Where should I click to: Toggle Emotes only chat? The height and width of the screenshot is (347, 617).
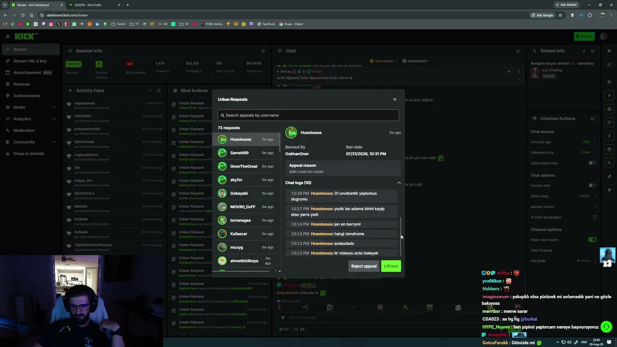592,186
